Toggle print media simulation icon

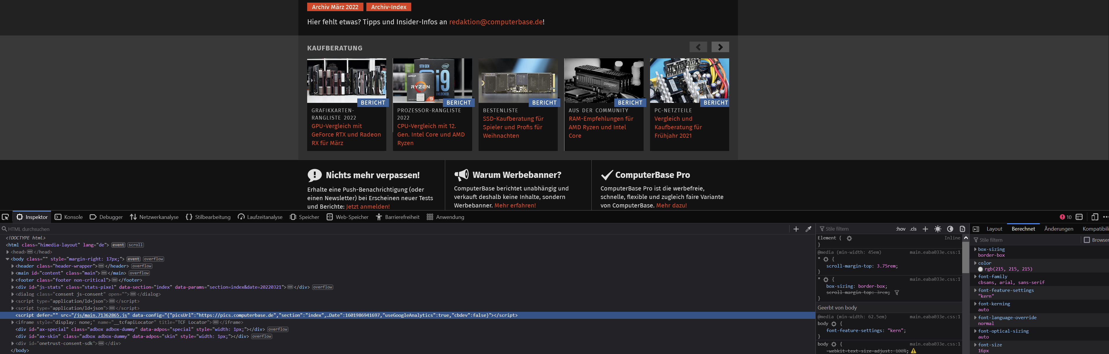click(x=963, y=229)
